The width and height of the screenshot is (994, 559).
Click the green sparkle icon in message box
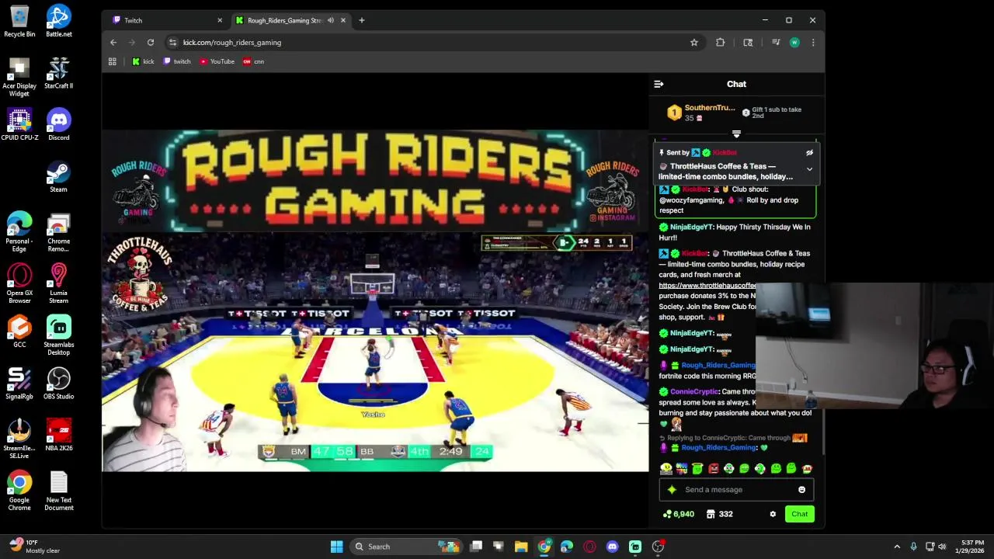pyautogui.click(x=672, y=490)
